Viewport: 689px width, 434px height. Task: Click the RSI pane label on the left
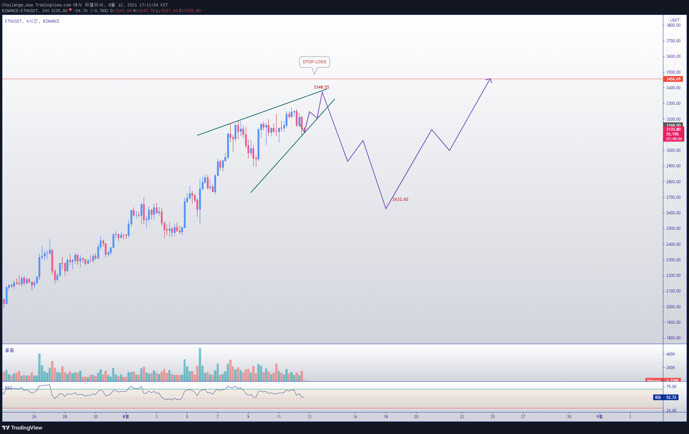[x=8, y=388]
